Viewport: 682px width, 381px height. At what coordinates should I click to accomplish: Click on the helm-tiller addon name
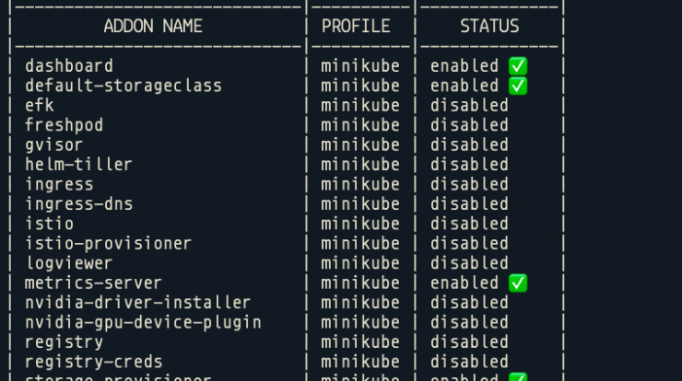pos(78,165)
